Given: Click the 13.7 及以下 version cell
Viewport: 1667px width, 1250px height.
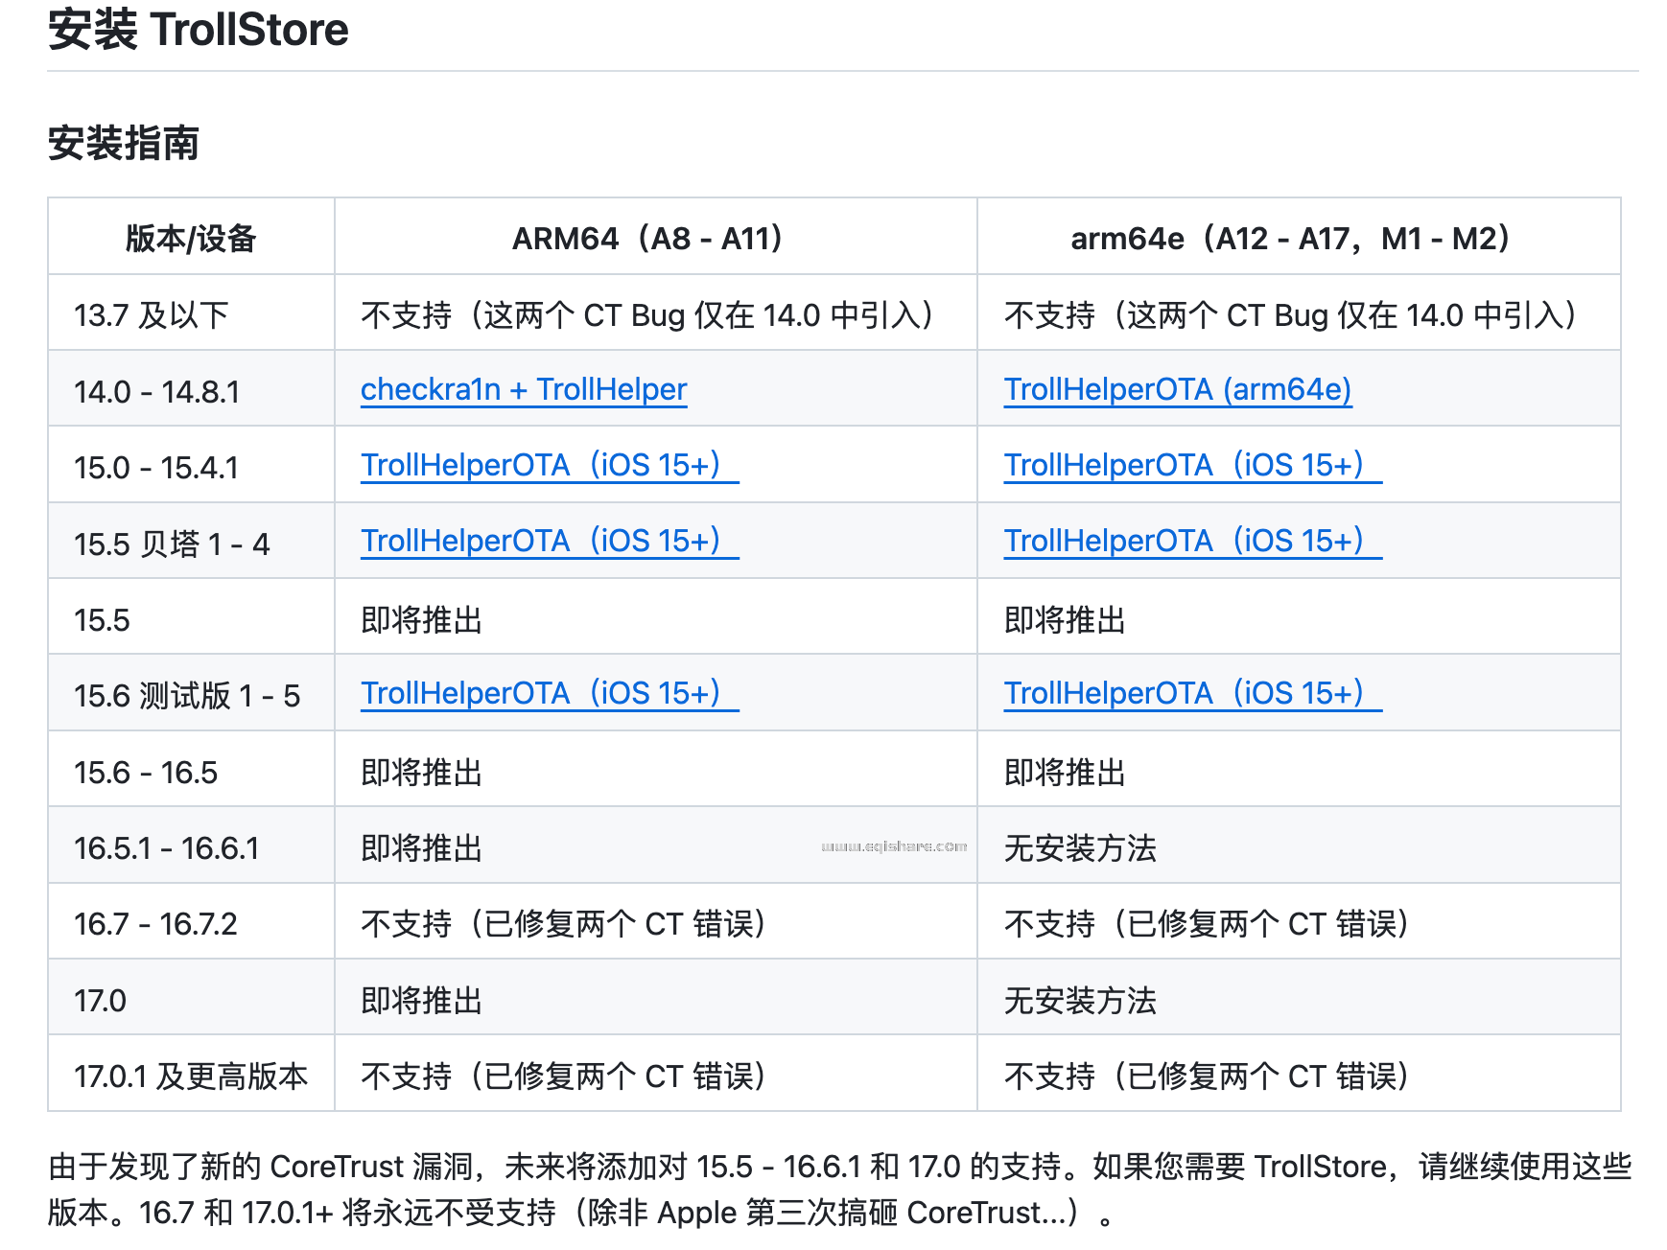Looking at the screenshot, I should 152,314.
